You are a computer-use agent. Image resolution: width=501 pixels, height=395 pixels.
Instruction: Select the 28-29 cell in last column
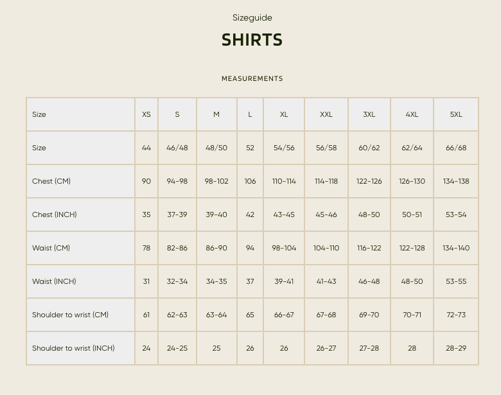(x=456, y=348)
